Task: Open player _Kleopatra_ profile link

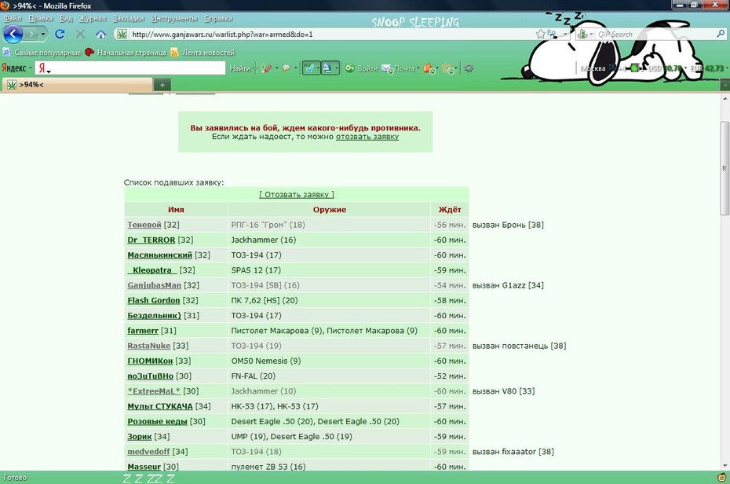Action: (x=152, y=270)
